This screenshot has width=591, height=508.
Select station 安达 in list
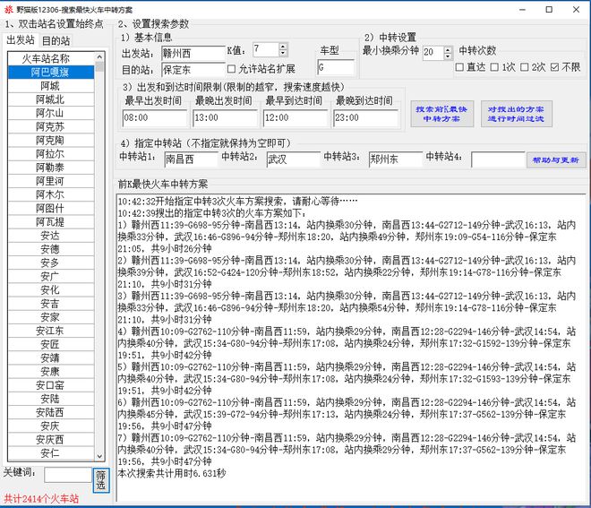coord(51,236)
